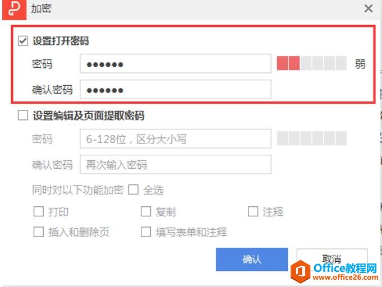Viewport: 382px width, 287px height.
Task: Tick the 全选 checkbox
Action: (x=134, y=189)
